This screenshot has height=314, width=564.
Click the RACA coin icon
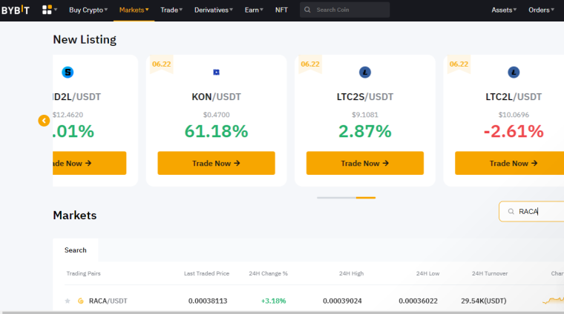point(81,301)
